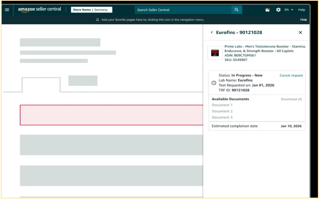This screenshot has height=199, width=319.
Task: Click the clock status icon
Action: (x=214, y=83)
